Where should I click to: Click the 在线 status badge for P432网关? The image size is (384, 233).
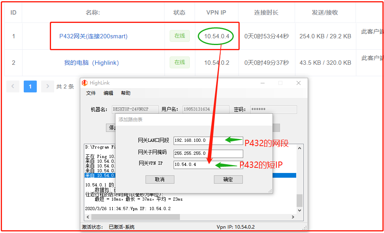coord(180,36)
